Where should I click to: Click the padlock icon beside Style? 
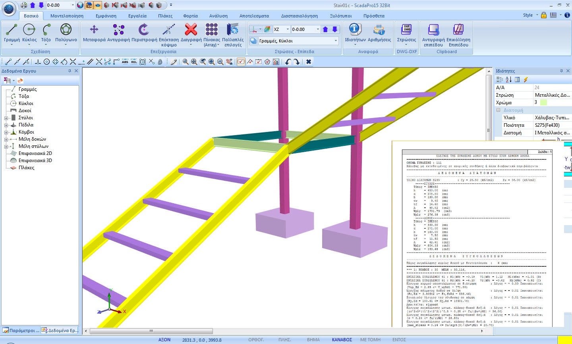(x=544, y=15)
